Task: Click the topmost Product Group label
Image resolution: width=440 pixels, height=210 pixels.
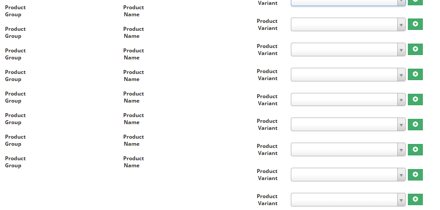Action: click(x=15, y=11)
